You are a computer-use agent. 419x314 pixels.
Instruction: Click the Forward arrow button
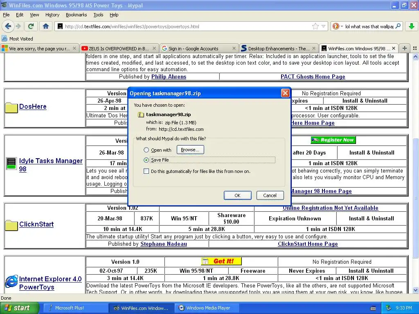pyautogui.click(x=18, y=26)
